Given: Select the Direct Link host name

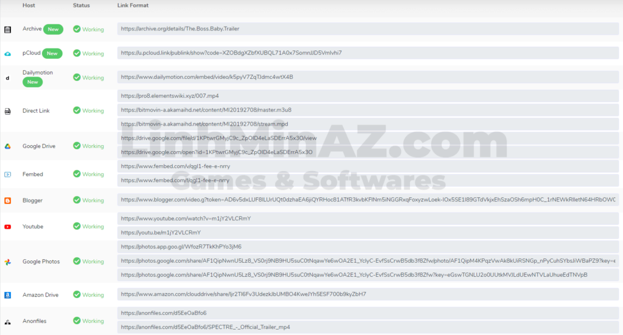Looking at the screenshot, I should [x=36, y=111].
